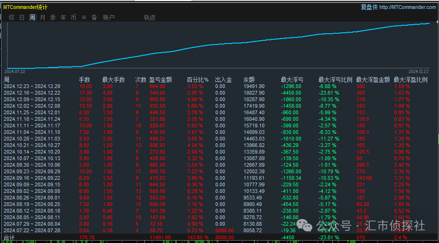
Task: Open the 账户 account tab
Action: coord(109,18)
